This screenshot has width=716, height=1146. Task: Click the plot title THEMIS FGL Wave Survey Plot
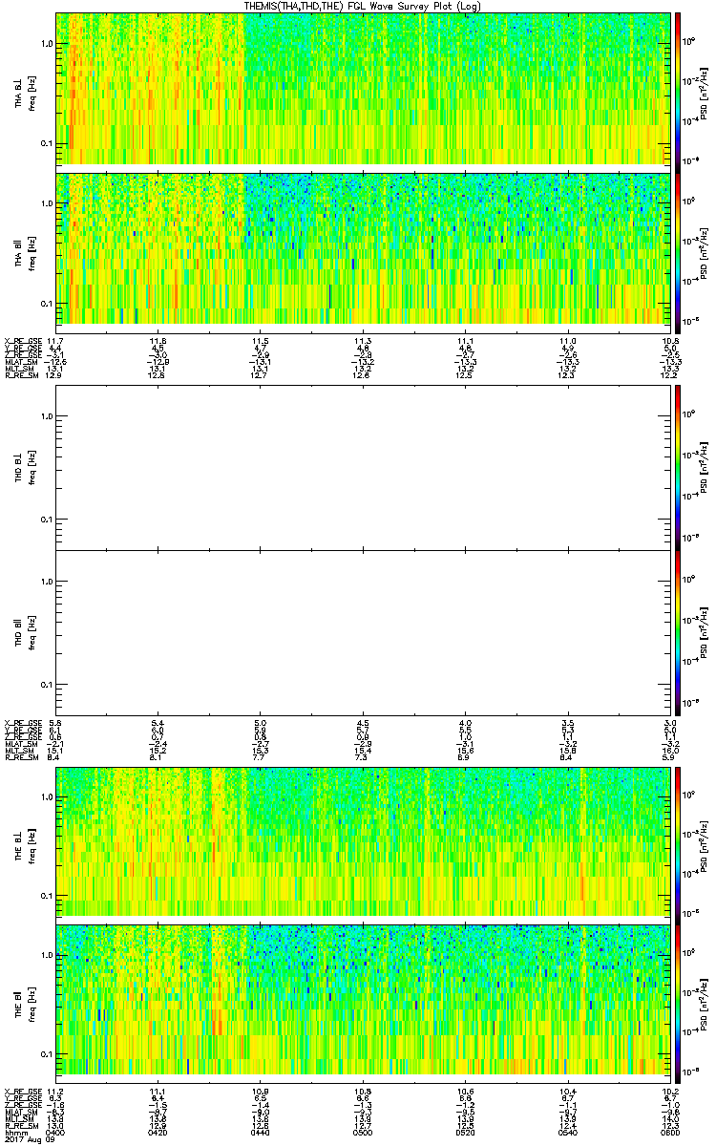tap(364, 6)
